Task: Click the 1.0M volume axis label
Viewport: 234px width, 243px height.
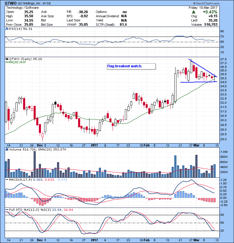Action: point(224,152)
